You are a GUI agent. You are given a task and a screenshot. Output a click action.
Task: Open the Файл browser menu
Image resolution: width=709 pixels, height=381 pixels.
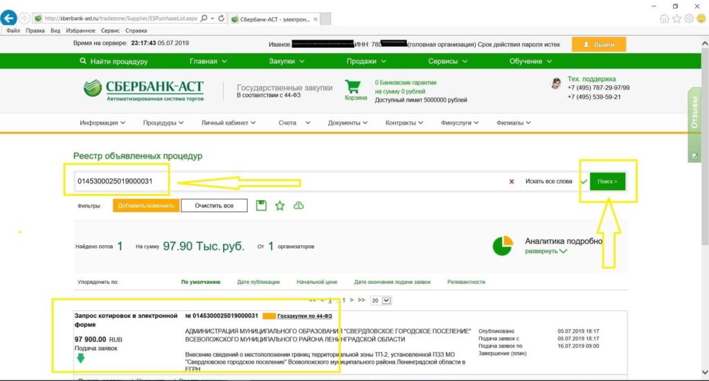pos(13,30)
